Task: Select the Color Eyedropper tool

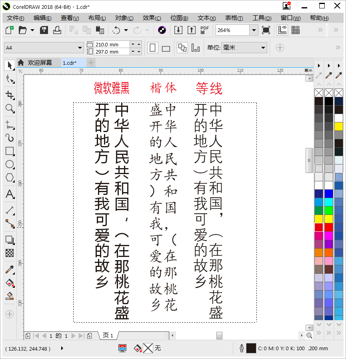Action: point(10,269)
